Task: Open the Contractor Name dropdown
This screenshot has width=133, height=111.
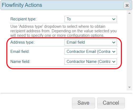Action: coord(91,62)
